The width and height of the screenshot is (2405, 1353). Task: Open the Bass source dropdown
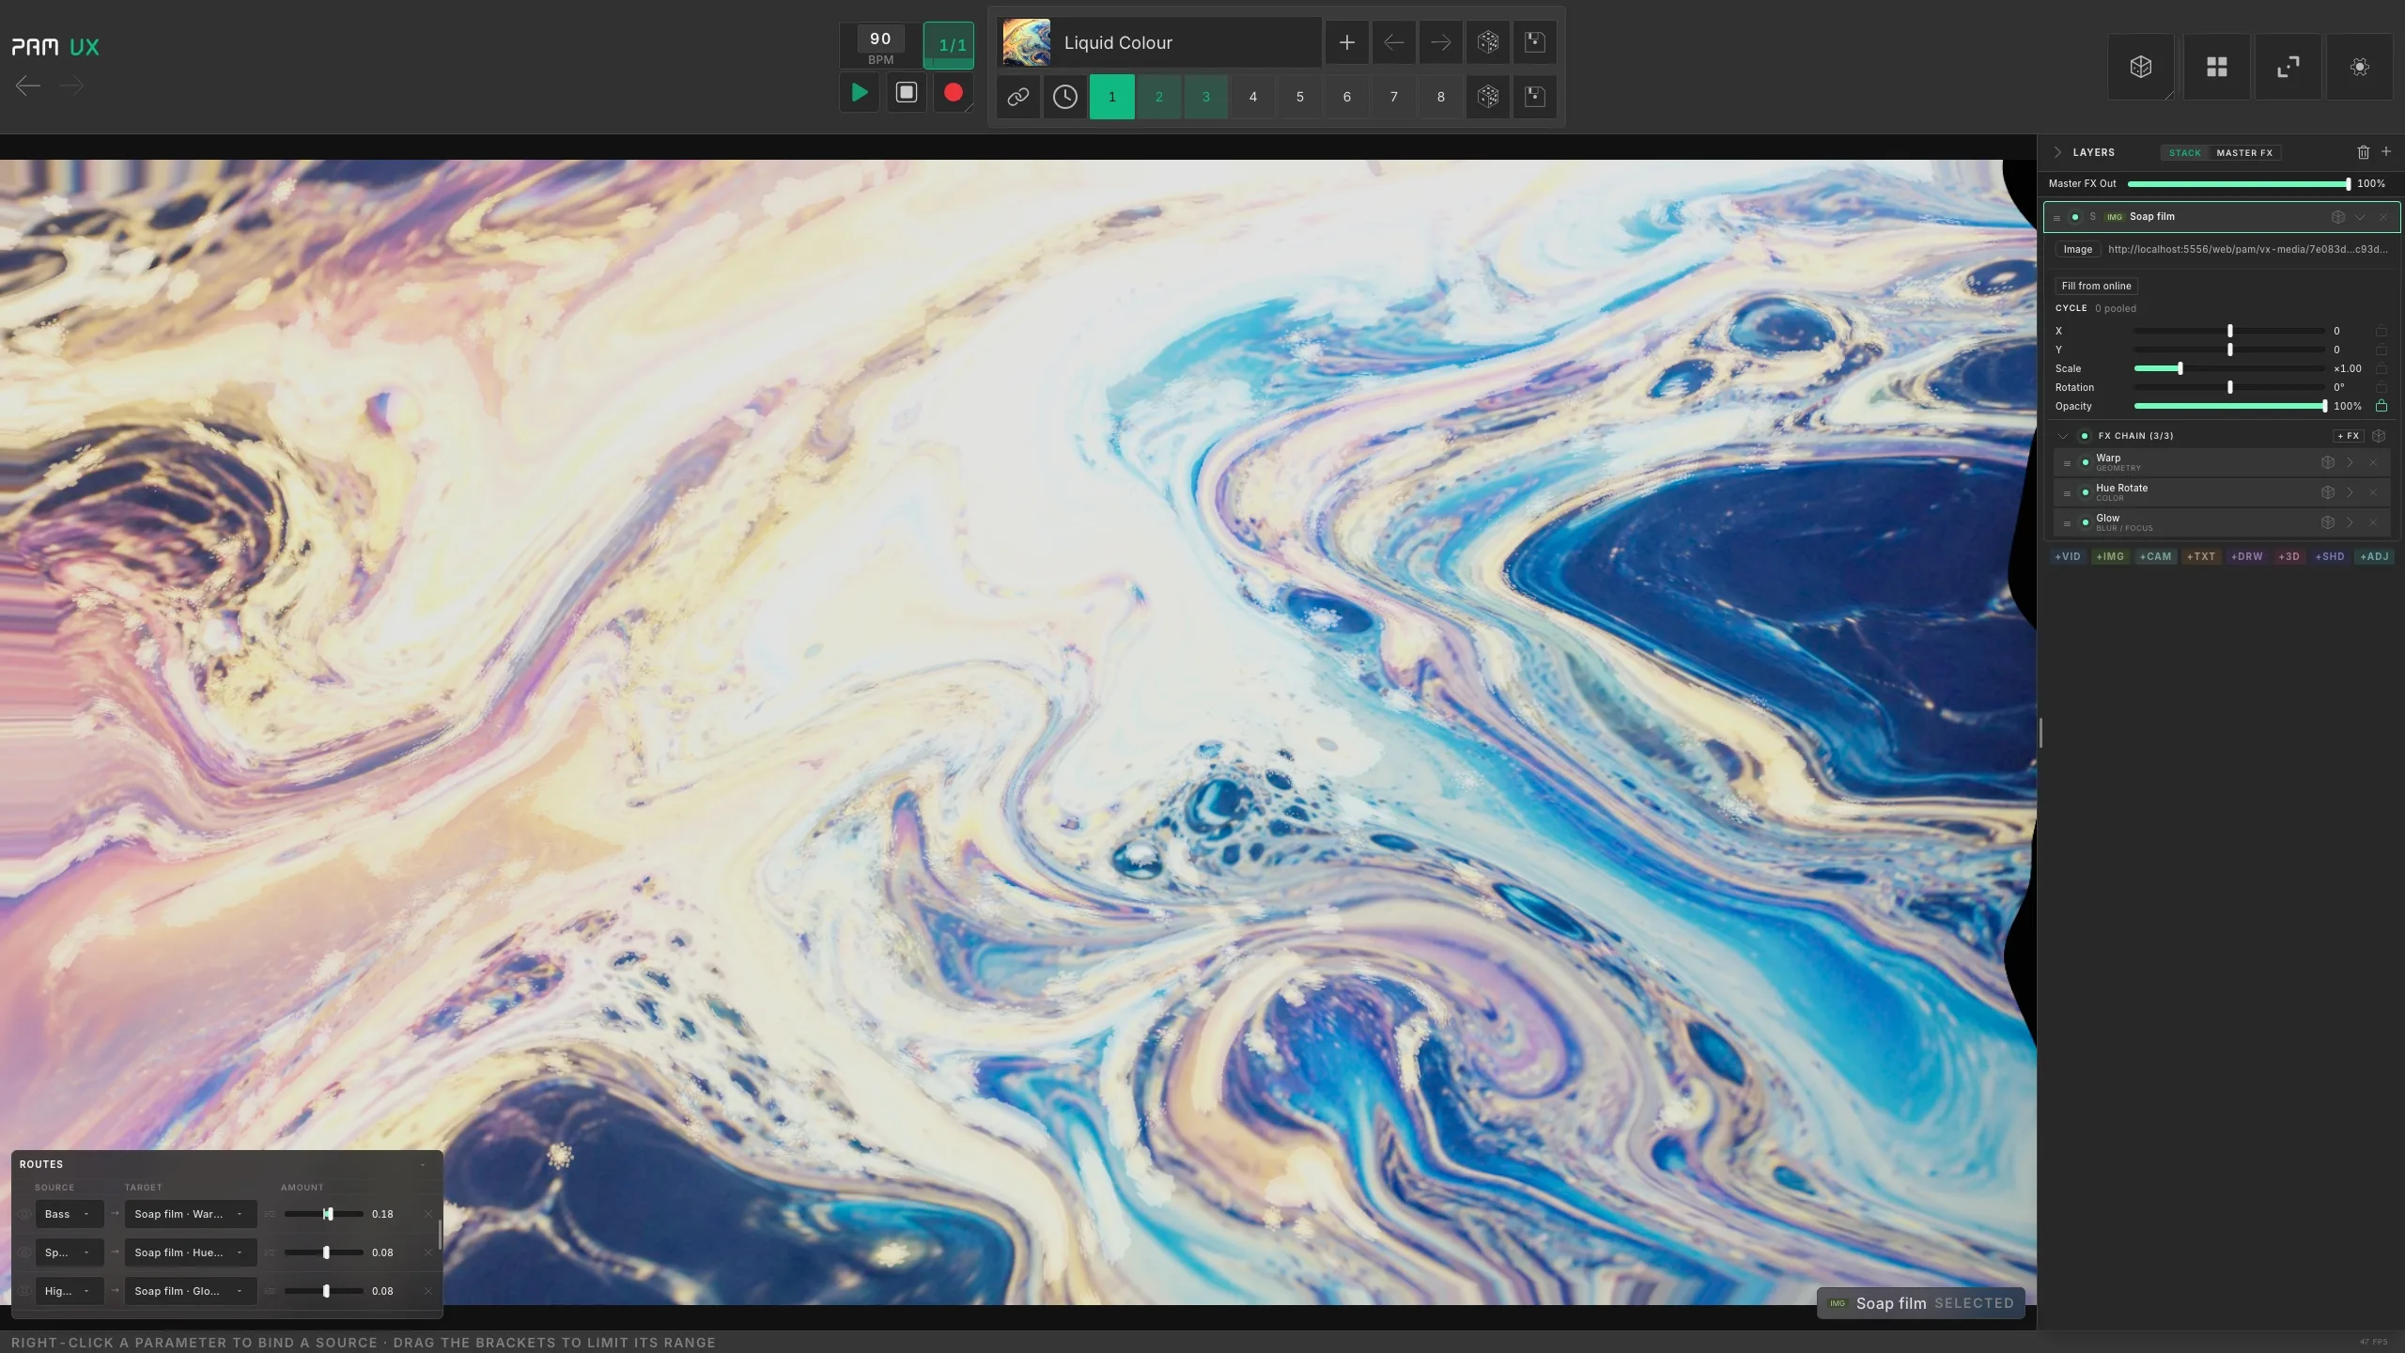click(69, 1214)
